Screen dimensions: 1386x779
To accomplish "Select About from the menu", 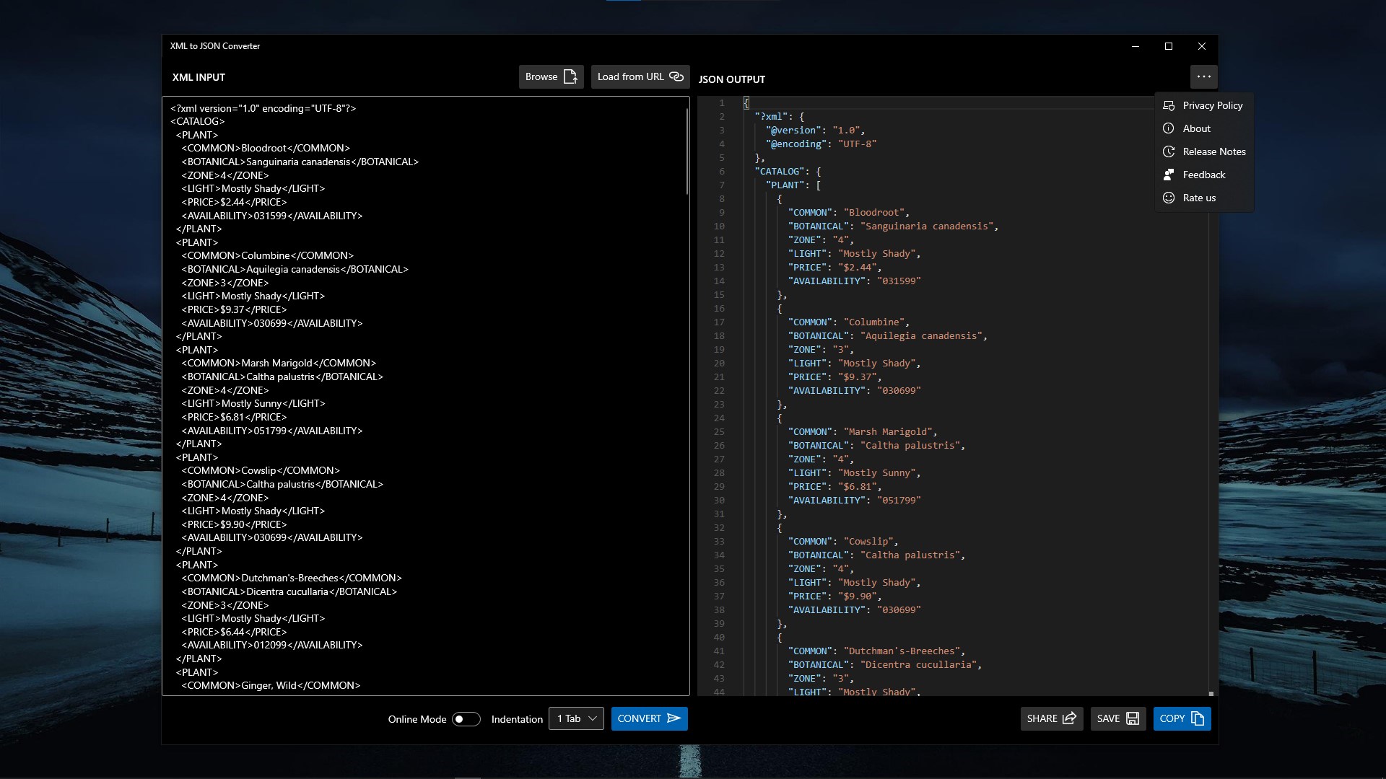I will point(1196,128).
